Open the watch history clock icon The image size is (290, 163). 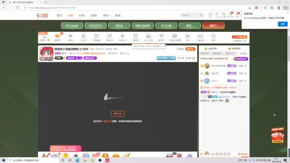click(x=210, y=14)
